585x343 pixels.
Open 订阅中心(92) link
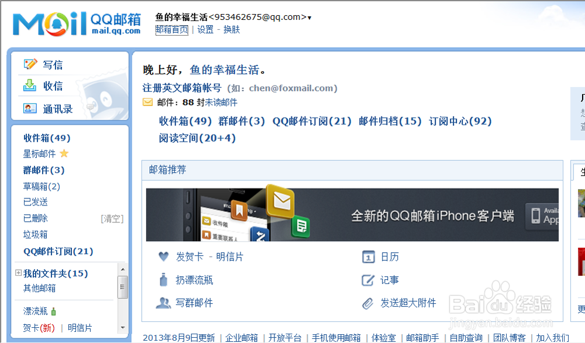coord(460,121)
